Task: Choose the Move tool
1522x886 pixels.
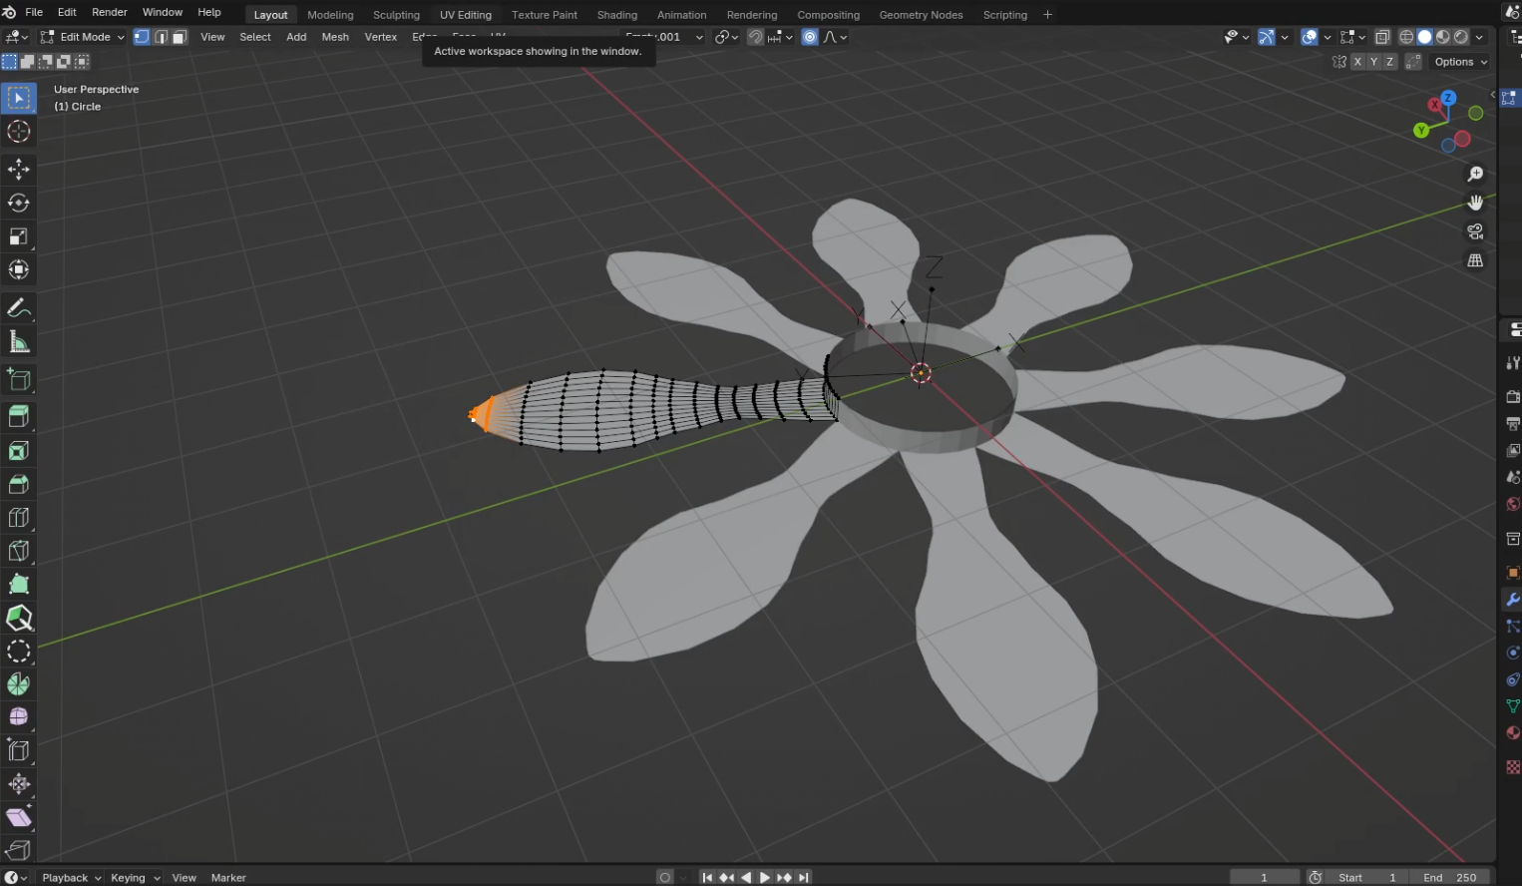Action: click(x=19, y=169)
